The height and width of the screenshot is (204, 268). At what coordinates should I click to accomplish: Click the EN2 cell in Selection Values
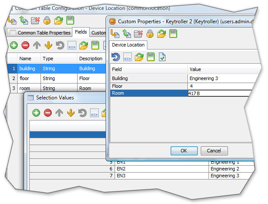(x=162, y=169)
